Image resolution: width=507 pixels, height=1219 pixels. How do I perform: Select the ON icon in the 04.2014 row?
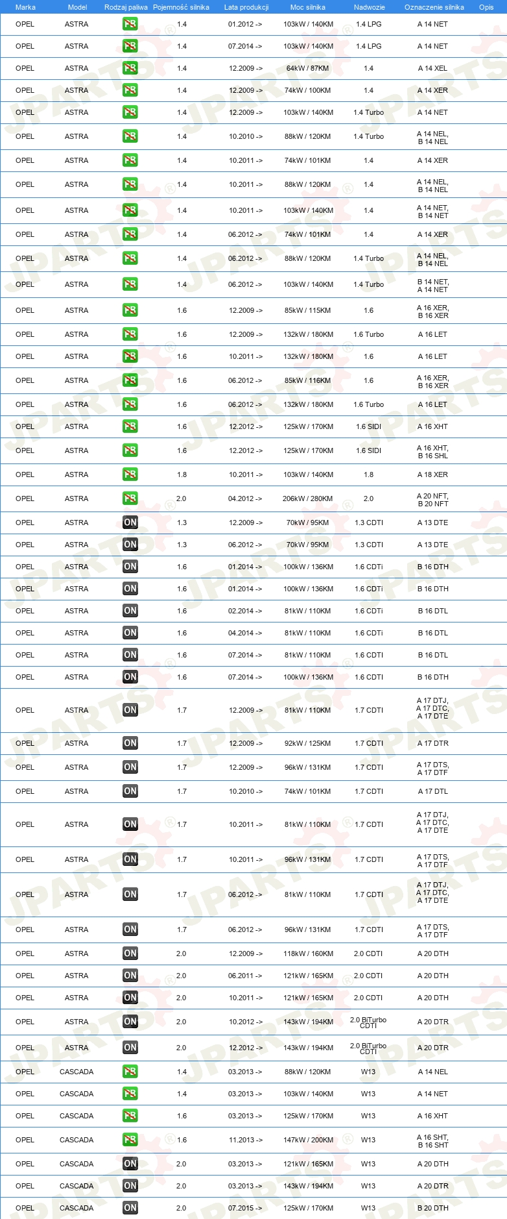tap(130, 633)
